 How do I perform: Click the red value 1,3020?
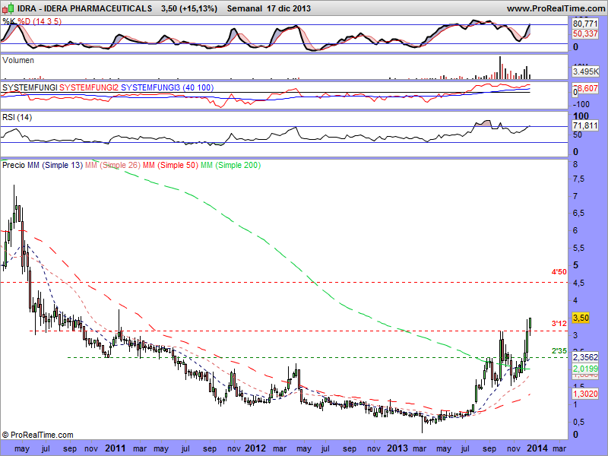click(x=585, y=394)
